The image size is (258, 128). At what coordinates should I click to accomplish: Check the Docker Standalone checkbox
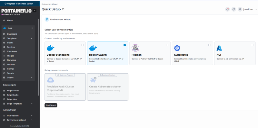pos(82,45)
